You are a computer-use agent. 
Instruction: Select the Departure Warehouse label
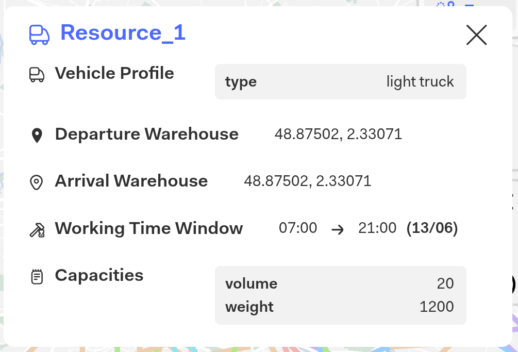pos(147,134)
